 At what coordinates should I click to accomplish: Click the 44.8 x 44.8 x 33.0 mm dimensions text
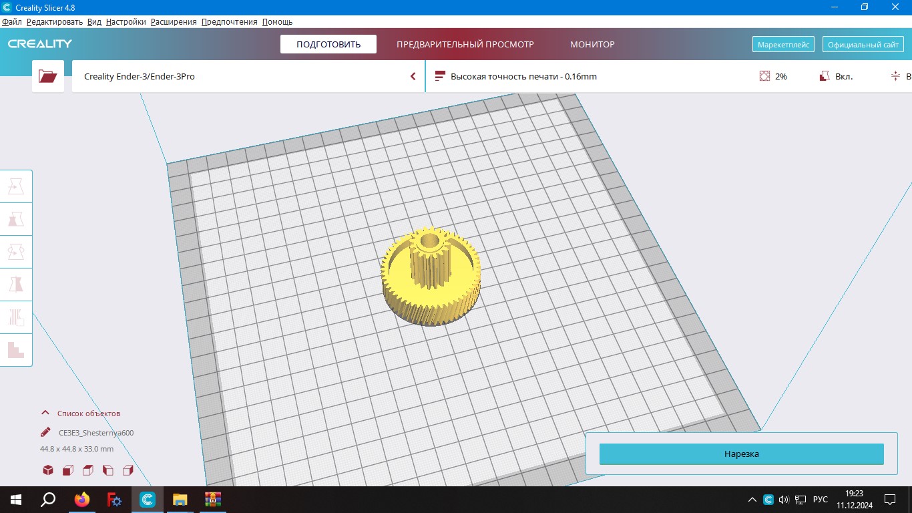tap(77, 449)
